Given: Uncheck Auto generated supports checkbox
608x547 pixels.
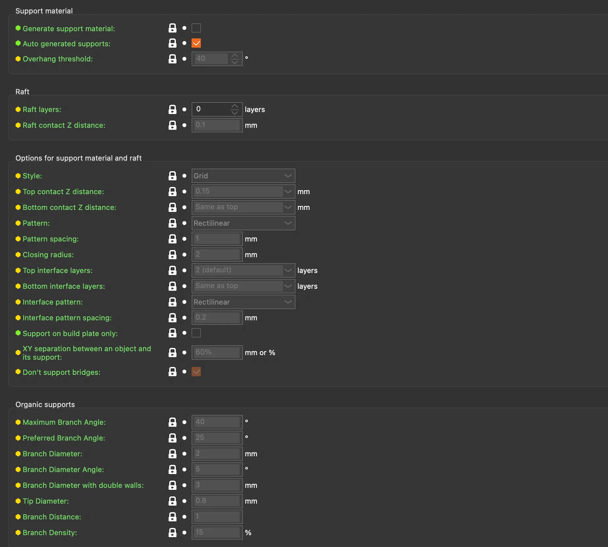Looking at the screenshot, I should pyautogui.click(x=196, y=43).
